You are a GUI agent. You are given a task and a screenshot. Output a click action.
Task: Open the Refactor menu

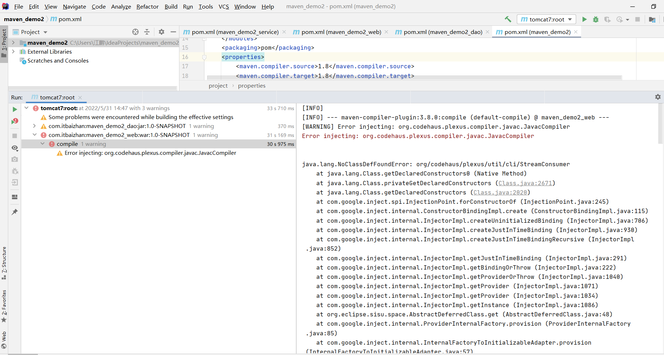[148, 6]
